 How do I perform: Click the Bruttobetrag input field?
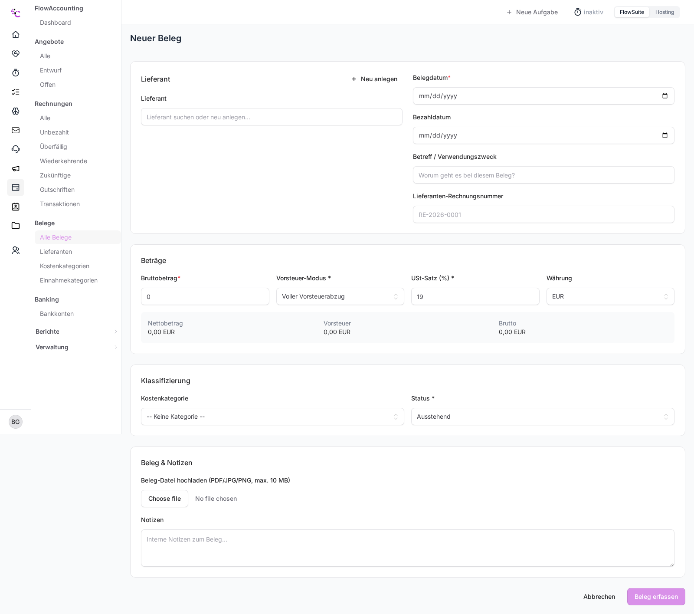(x=205, y=296)
